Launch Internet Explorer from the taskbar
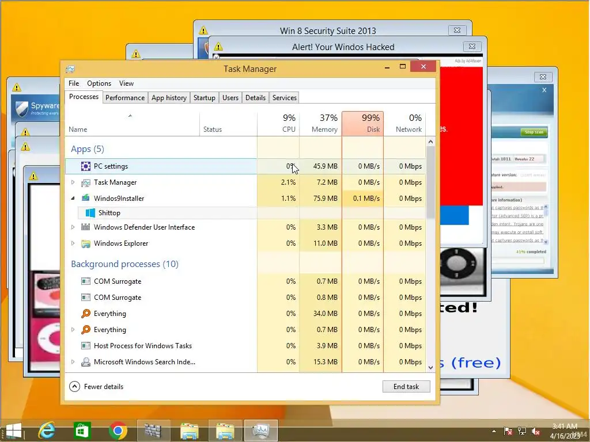The width and height of the screenshot is (590, 442). [x=47, y=430]
